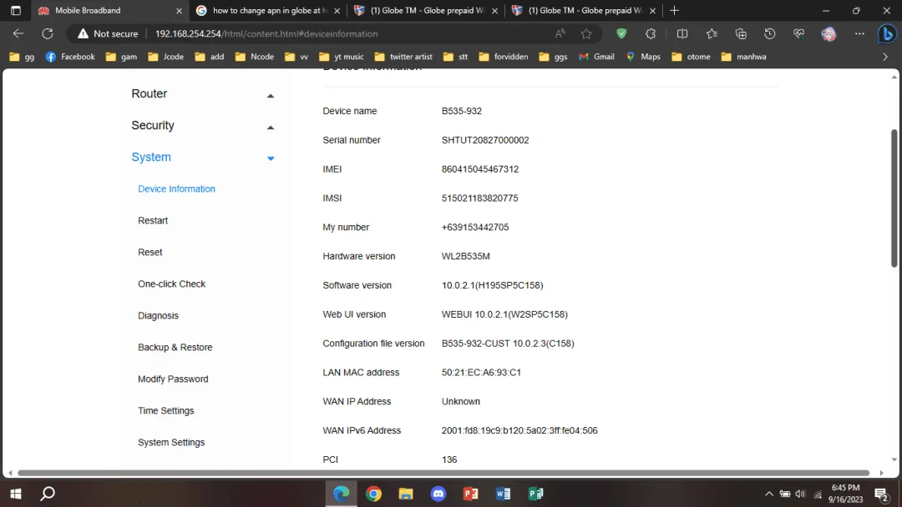Open the notification center icon

click(881, 494)
